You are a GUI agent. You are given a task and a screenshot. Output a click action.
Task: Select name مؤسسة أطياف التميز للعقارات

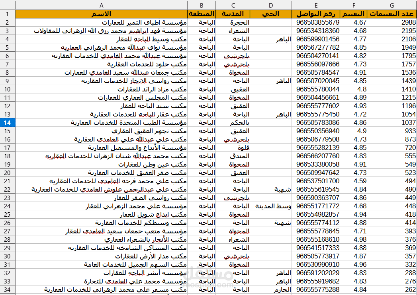101,22
